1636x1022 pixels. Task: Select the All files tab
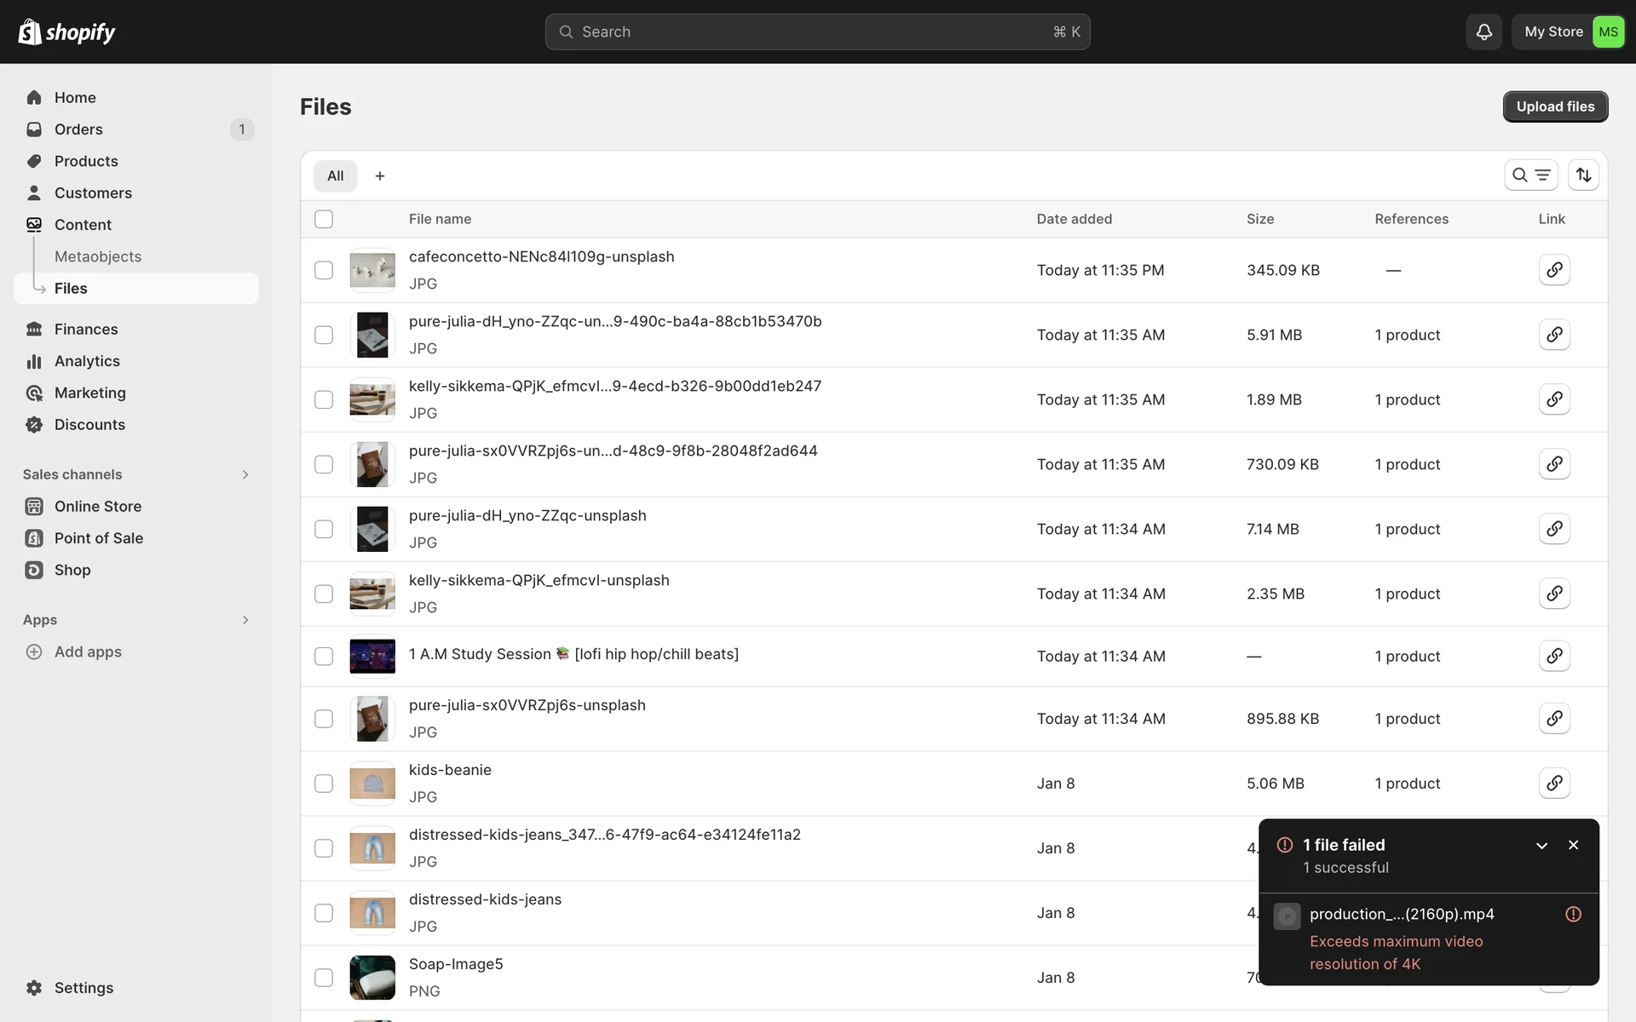335,176
